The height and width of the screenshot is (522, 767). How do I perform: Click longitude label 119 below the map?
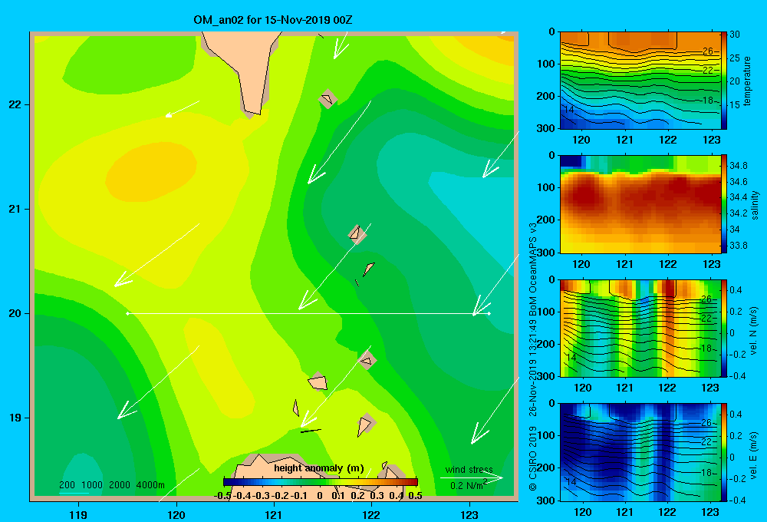[x=78, y=514]
